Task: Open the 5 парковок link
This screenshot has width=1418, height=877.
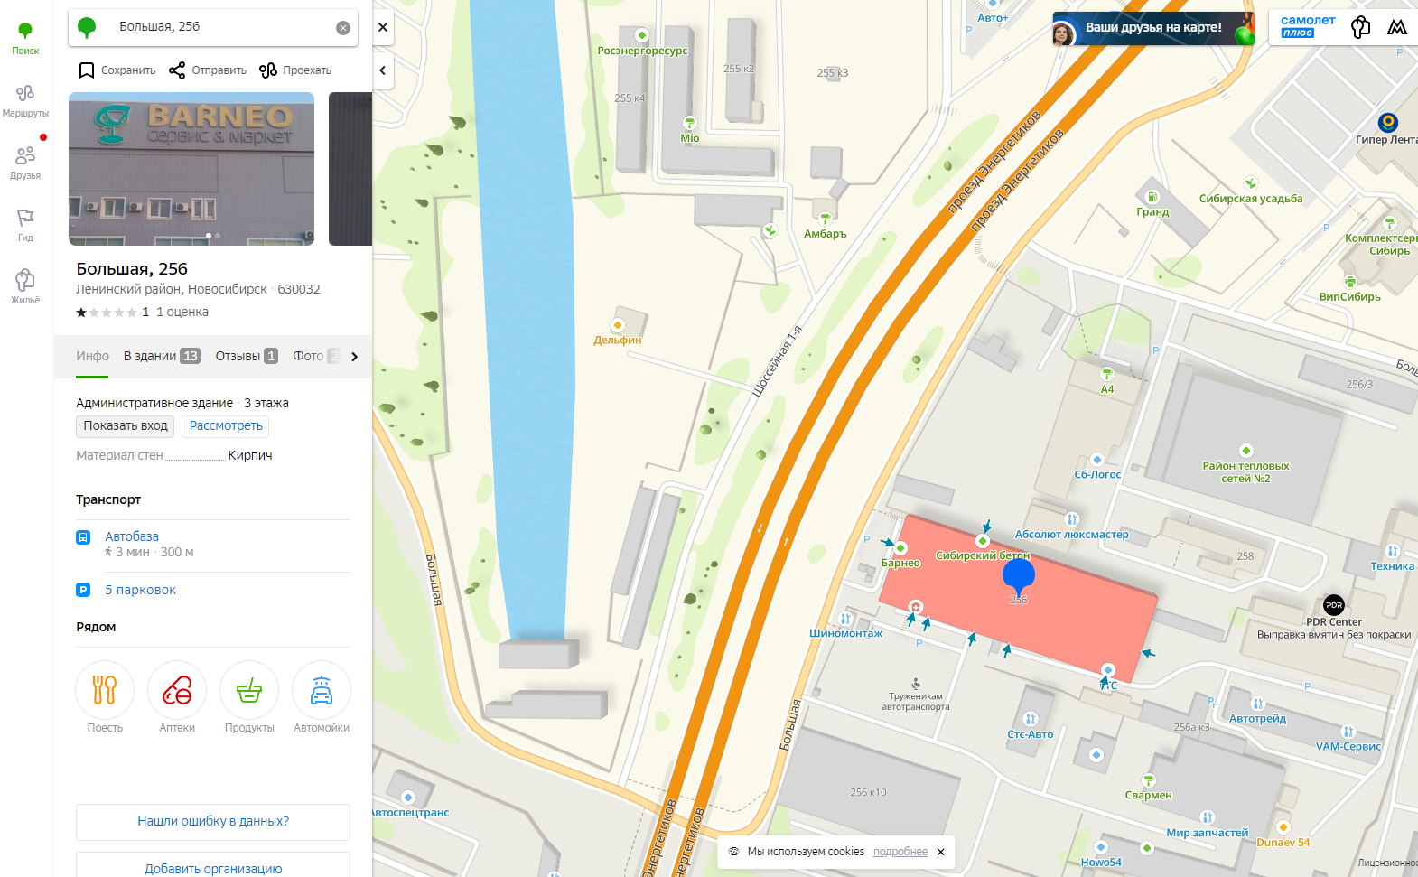Action: coord(140,590)
